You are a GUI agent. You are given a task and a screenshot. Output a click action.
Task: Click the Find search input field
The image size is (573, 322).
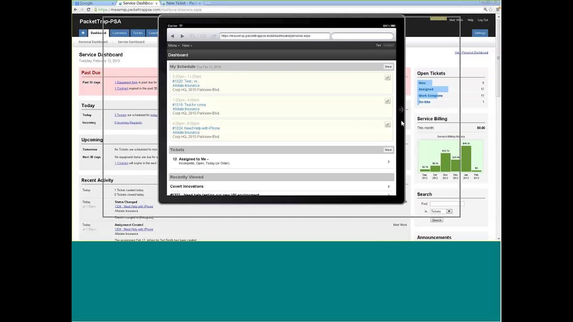pos(447,204)
